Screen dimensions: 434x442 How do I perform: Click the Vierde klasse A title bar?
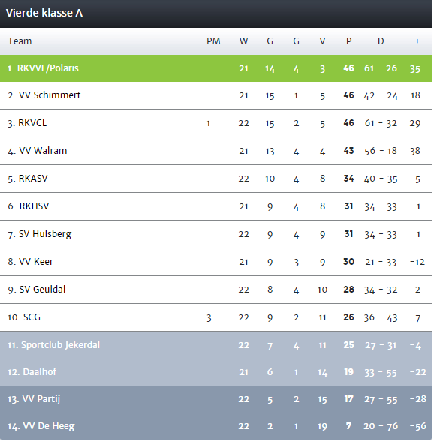(x=216, y=14)
